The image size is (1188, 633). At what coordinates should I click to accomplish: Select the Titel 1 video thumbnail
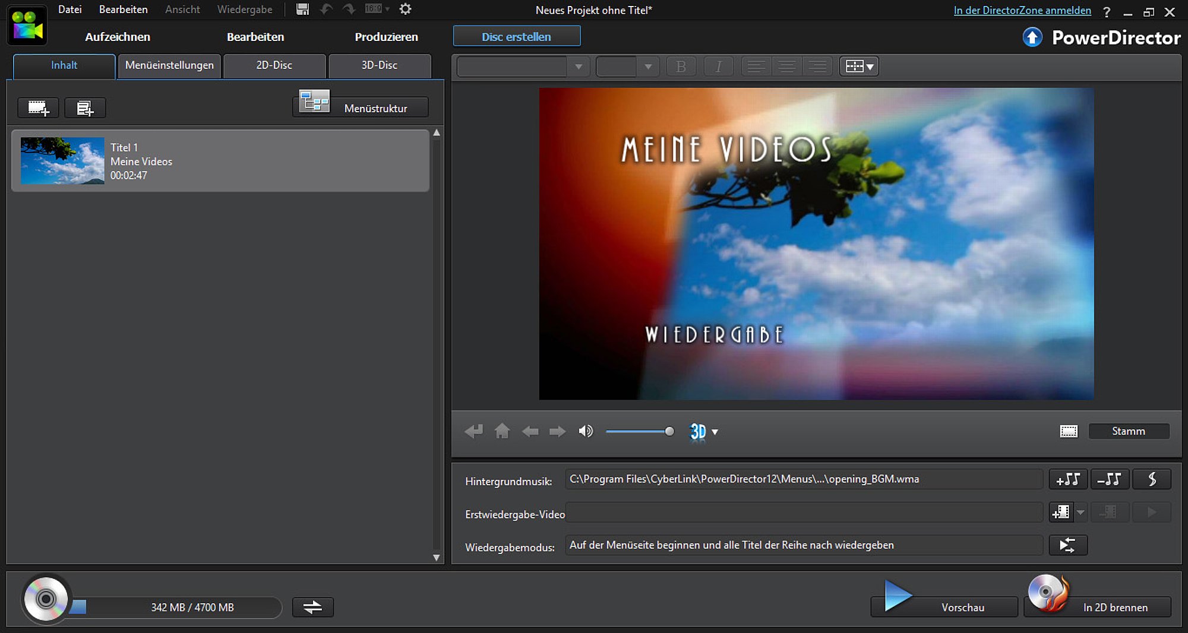click(x=62, y=161)
